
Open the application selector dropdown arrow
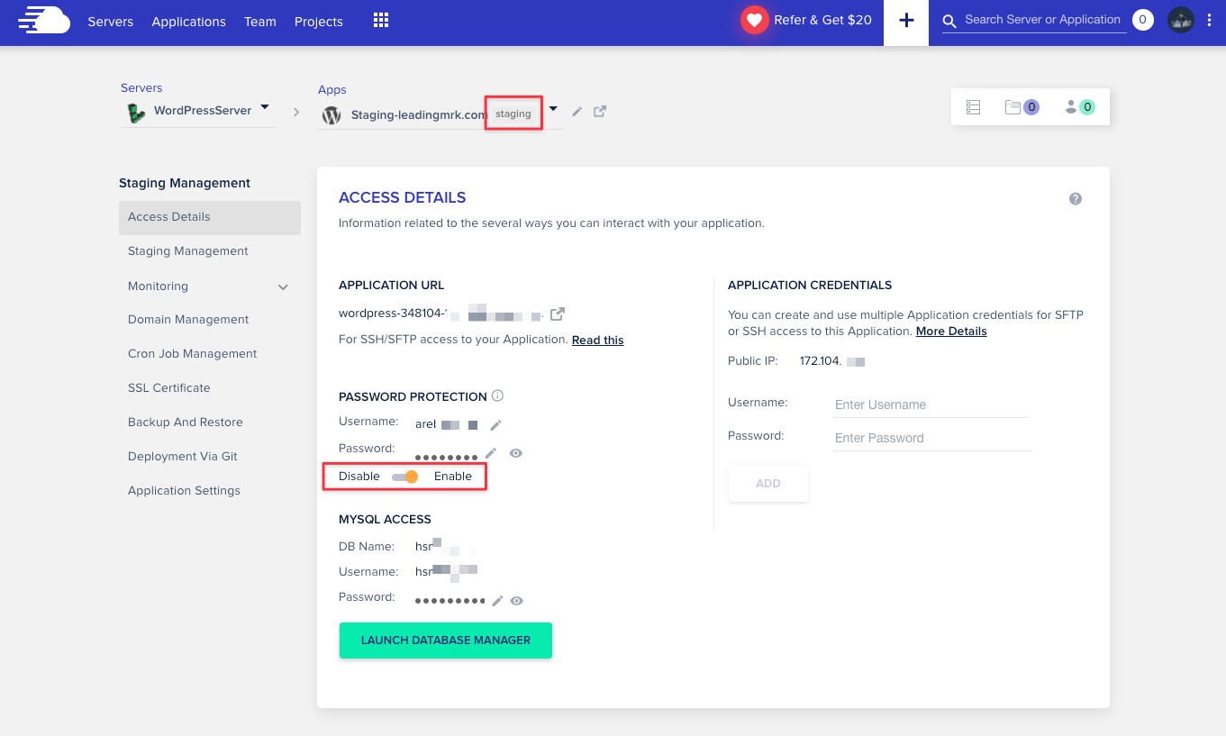[553, 109]
